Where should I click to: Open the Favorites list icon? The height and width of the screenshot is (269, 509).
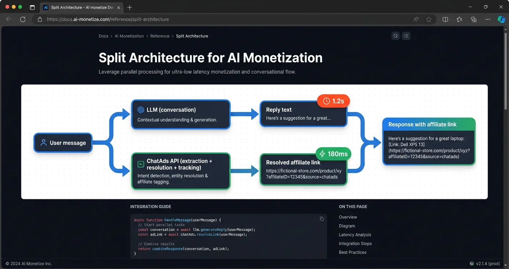[459, 19]
